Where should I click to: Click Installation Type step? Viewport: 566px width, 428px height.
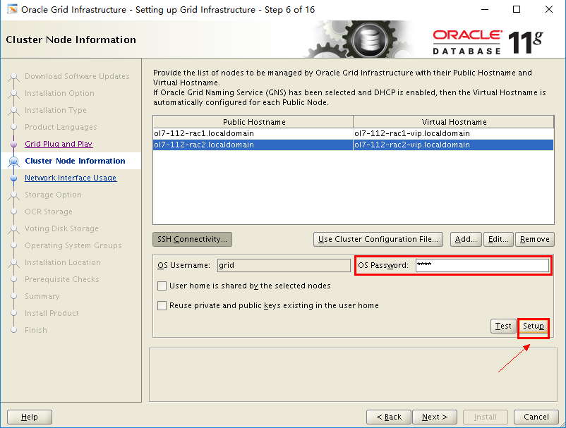click(56, 110)
